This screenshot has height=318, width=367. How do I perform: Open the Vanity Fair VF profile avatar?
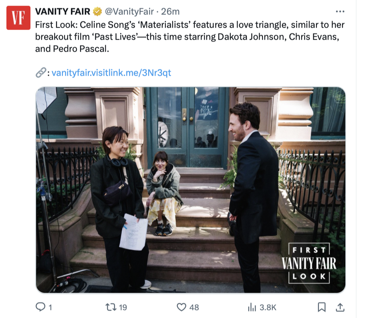point(18,18)
